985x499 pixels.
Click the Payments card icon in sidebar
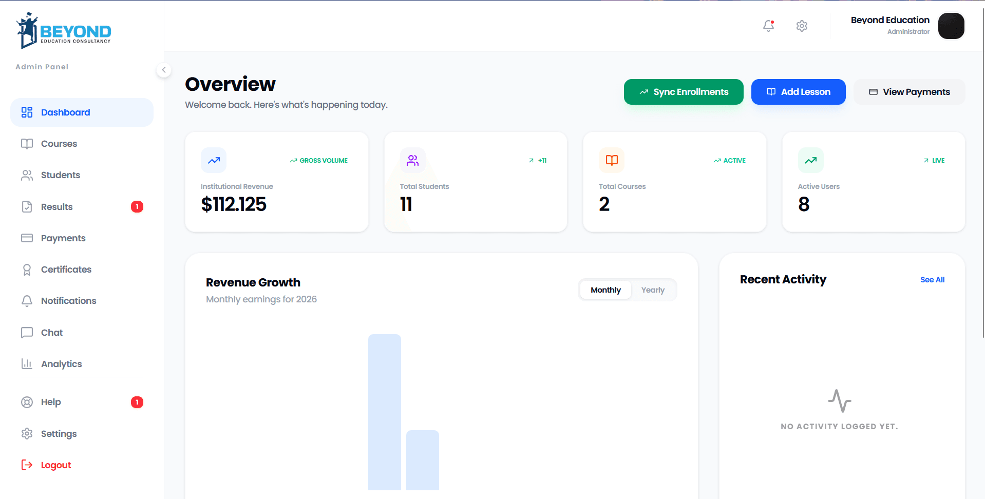[27, 238]
